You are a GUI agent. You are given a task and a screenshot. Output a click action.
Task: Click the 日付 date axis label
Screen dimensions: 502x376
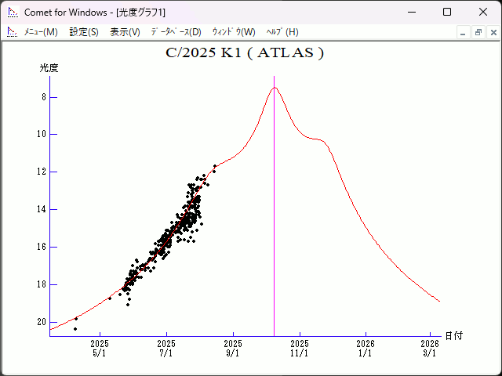453,336
